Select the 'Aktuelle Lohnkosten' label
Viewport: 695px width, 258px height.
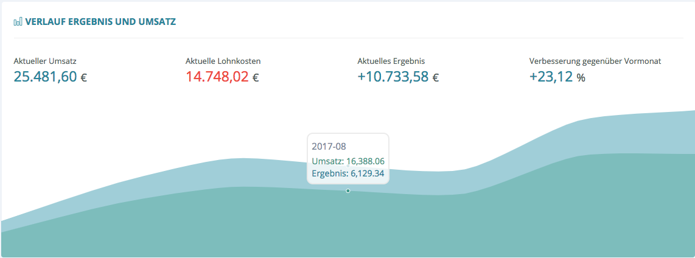(223, 61)
